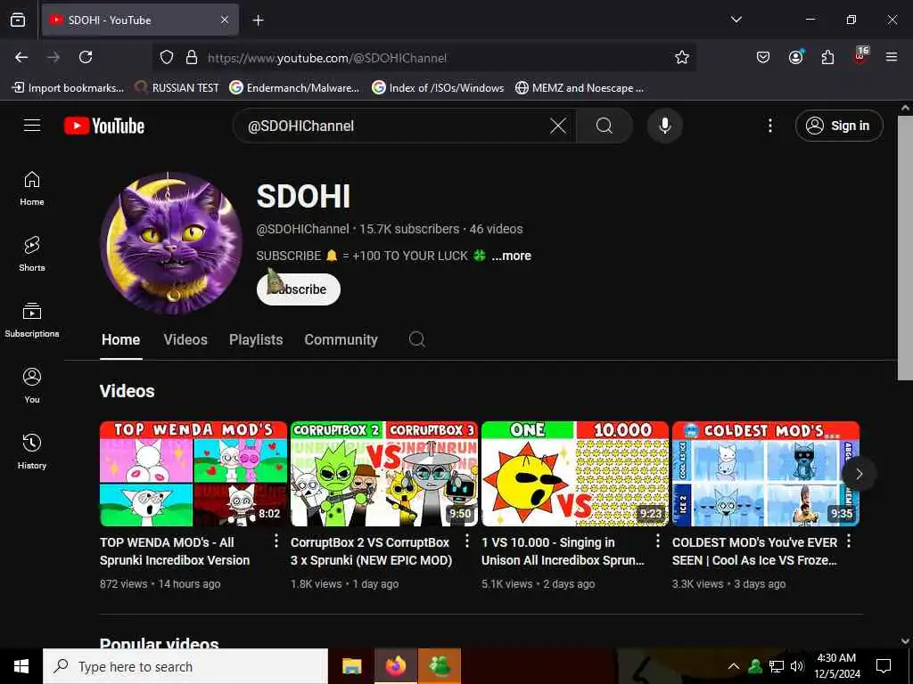
Task: Open the Windows Start menu
Action: coord(21,666)
